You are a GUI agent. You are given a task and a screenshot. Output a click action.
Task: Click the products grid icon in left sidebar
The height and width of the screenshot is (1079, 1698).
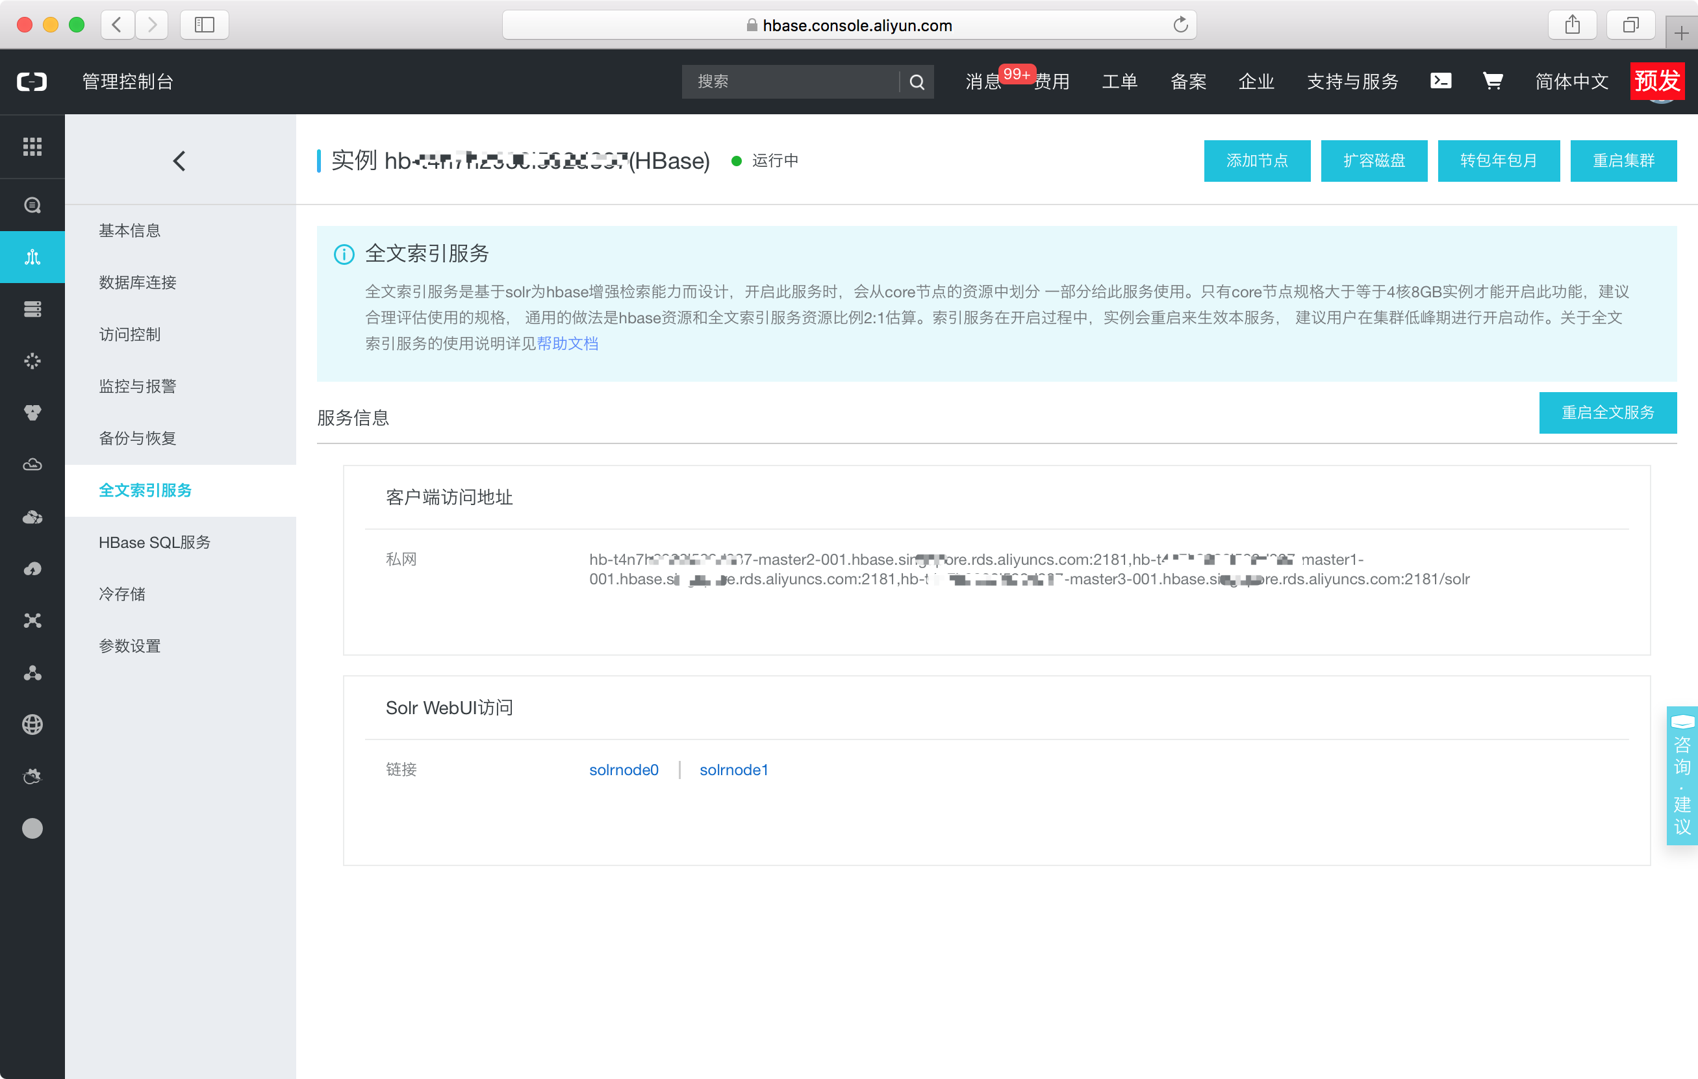pos(32,147)
